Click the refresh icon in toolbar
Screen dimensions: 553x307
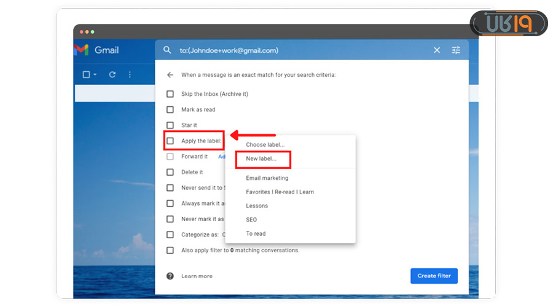112,74
